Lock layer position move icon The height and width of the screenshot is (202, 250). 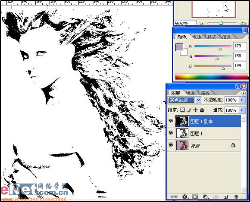coord(195,110)
